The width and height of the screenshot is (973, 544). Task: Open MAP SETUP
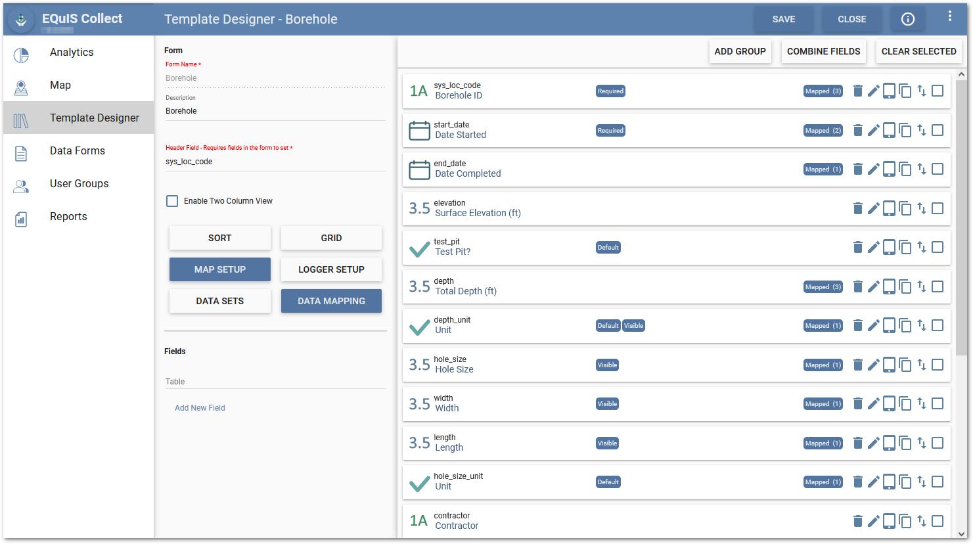[219, 269]
